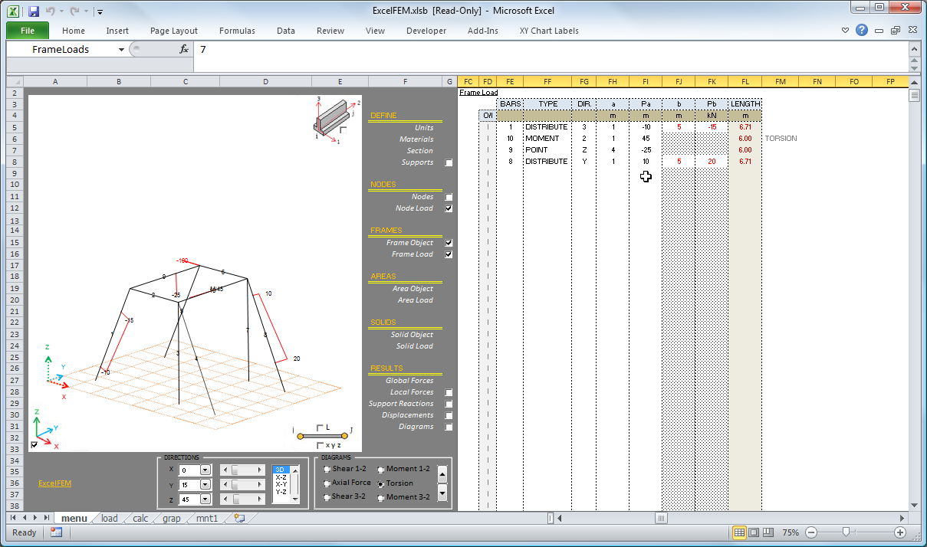Select the Moment 3-2 radio button
The height and width of the screenshot is (547, 927).
coord(381,498)
